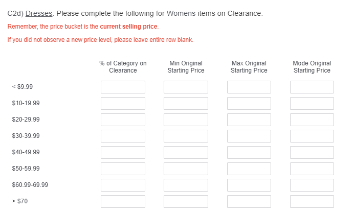This screenshot has height=213, width=355.
Task: Click Min Original Price field for > $70
Action: click(x=186, y=201)
